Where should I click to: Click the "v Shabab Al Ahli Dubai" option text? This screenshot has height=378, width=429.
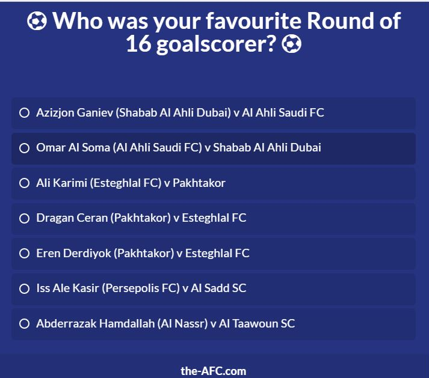pyautogui.click(x=263, y=148)
